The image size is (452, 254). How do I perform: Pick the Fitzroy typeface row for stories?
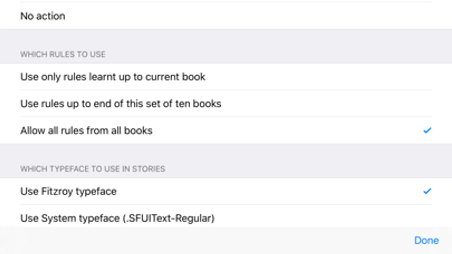coord(68,191)
